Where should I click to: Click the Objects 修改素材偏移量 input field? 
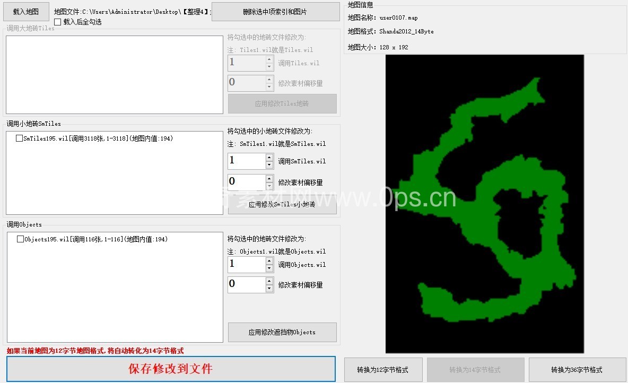pyautogui.click(x=246, y=284)
